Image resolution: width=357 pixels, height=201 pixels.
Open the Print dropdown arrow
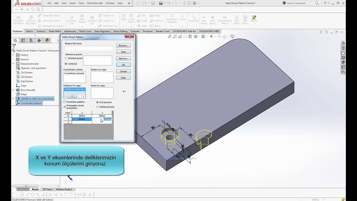(x=165, y=3)
